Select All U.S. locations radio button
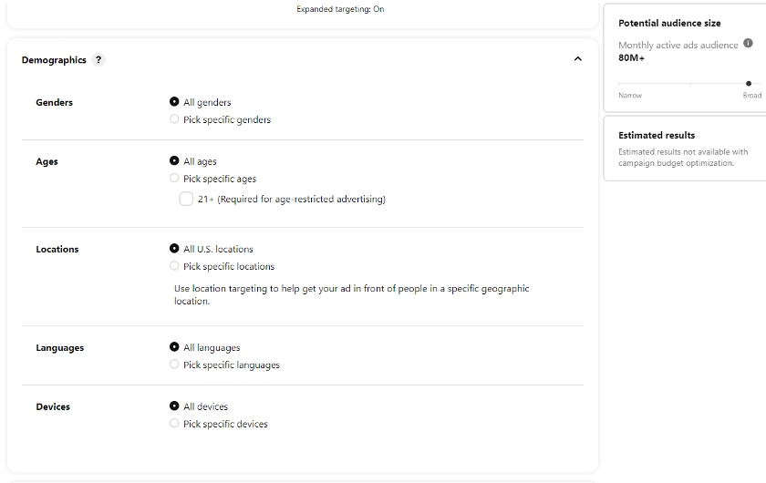This screenshot has width=766, height=483. tap(174, 249)
